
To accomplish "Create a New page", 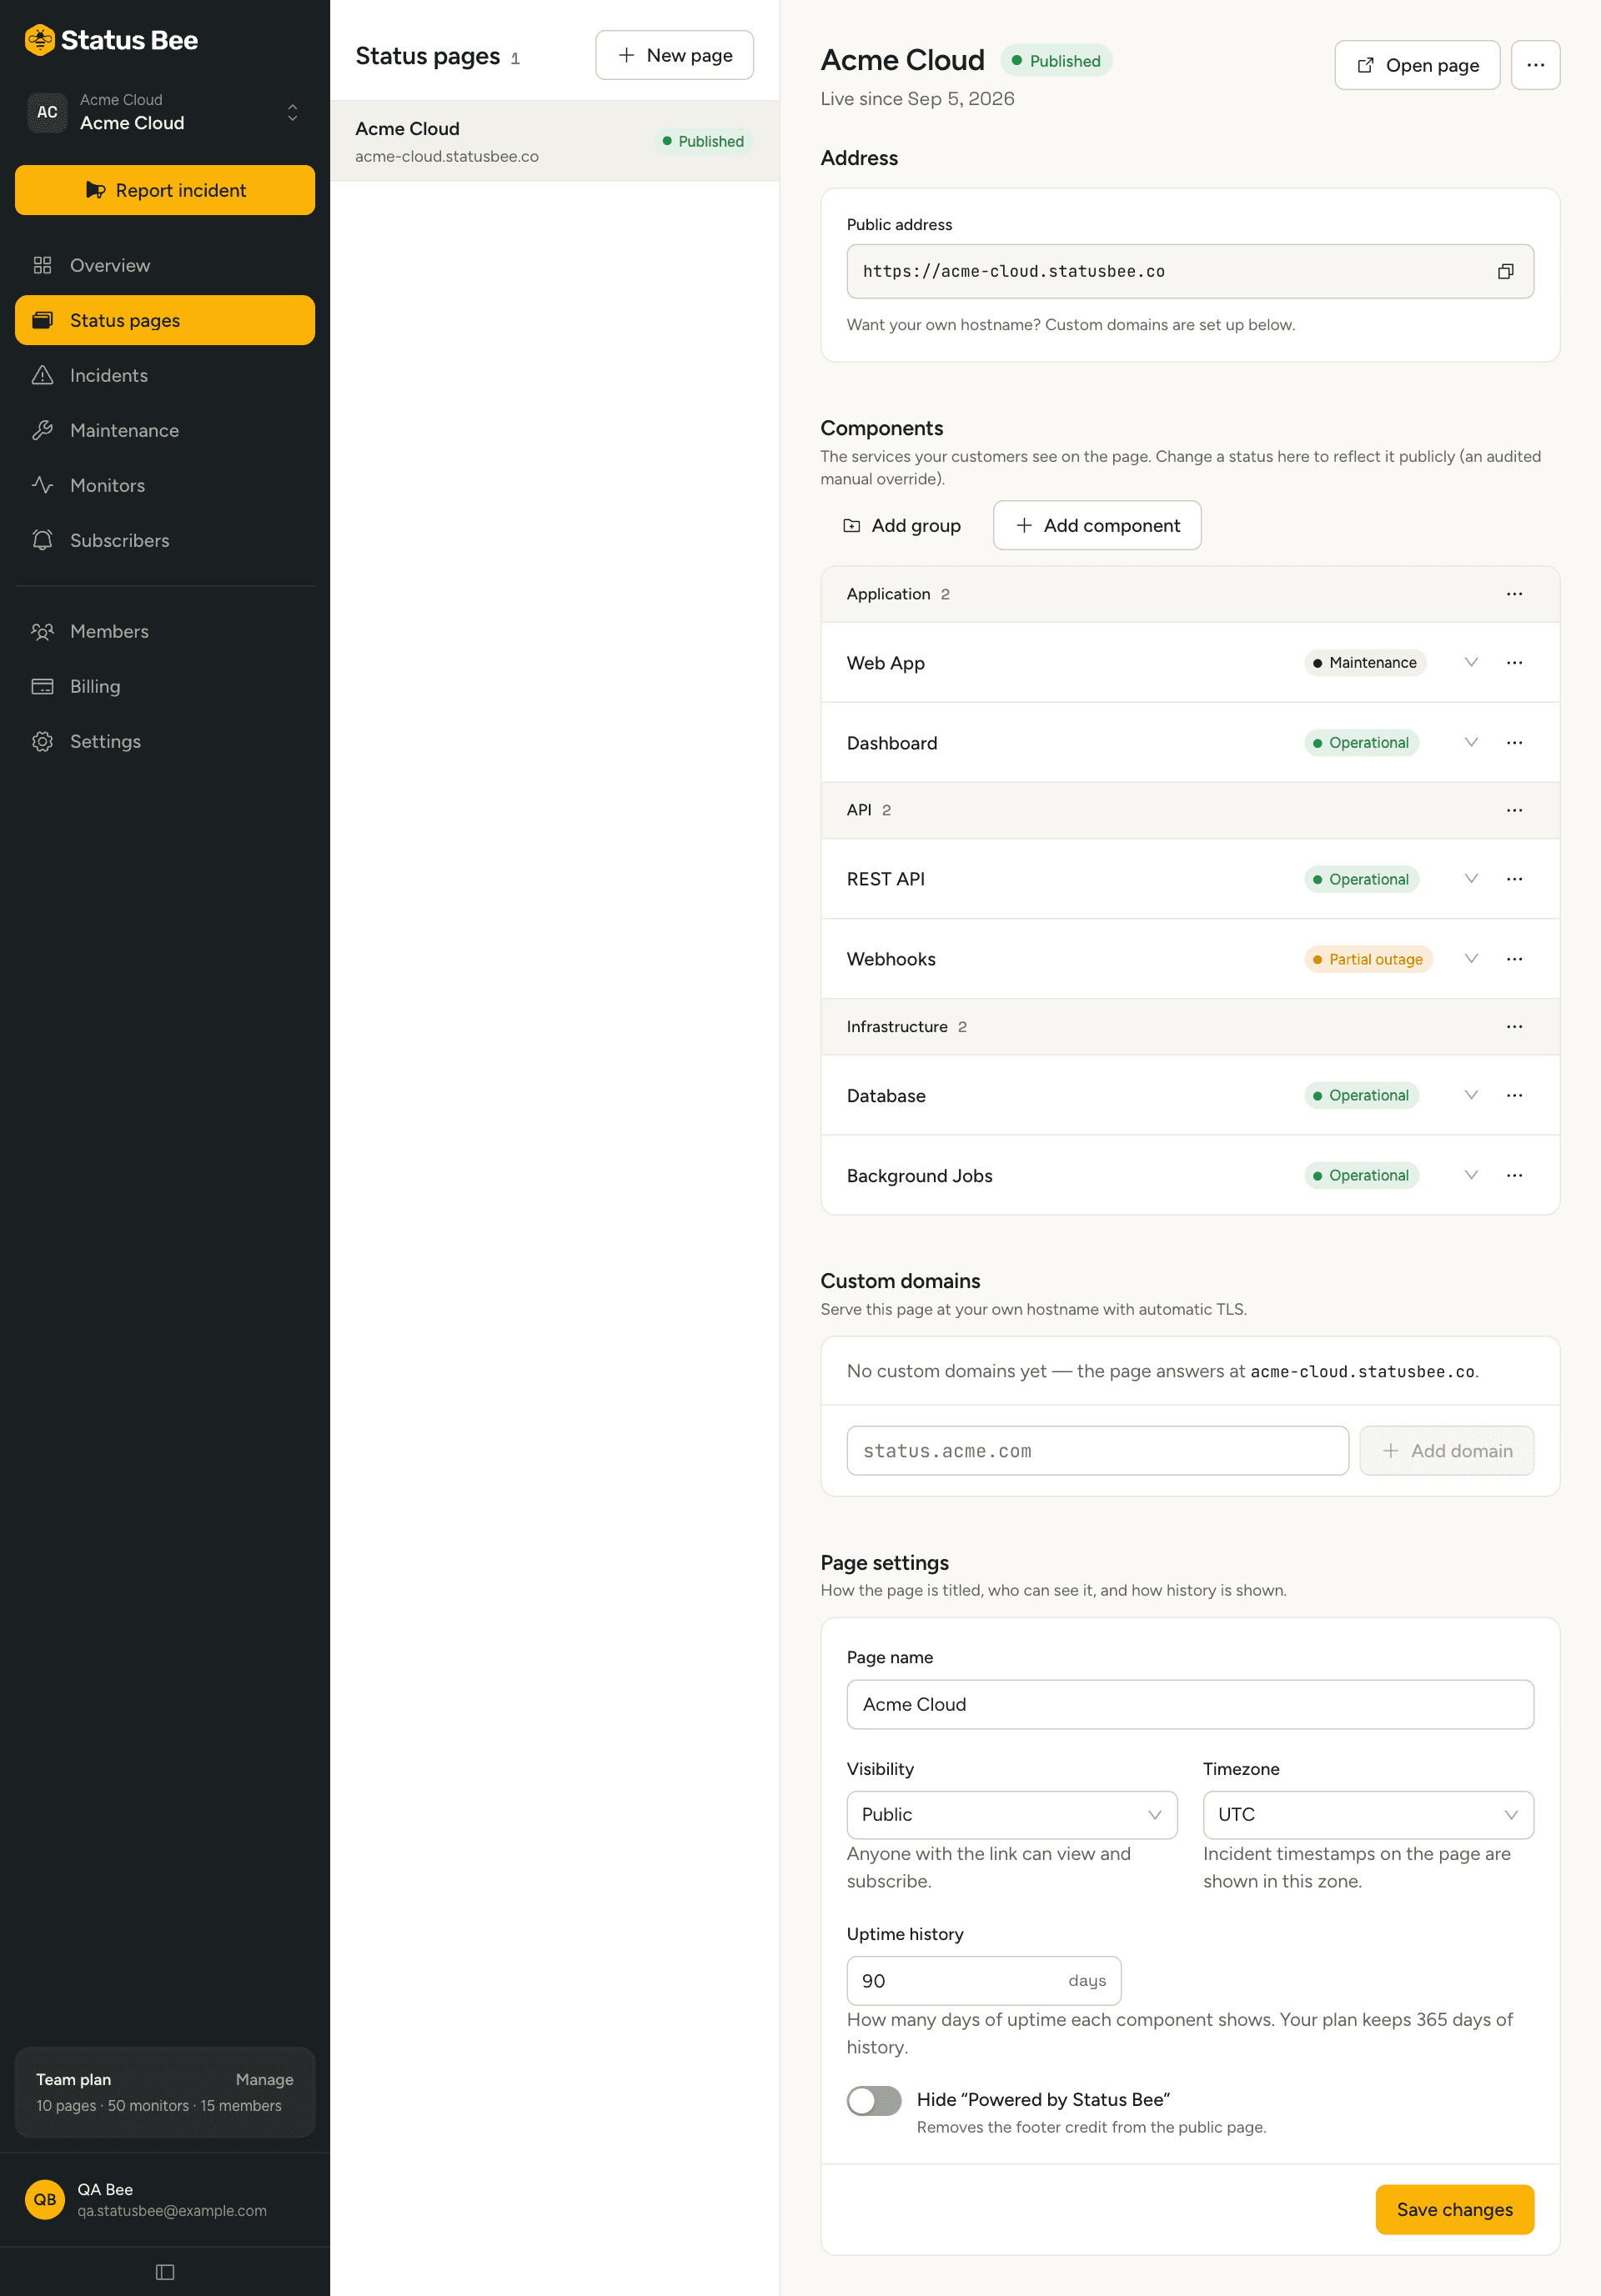I will (675, 55).
